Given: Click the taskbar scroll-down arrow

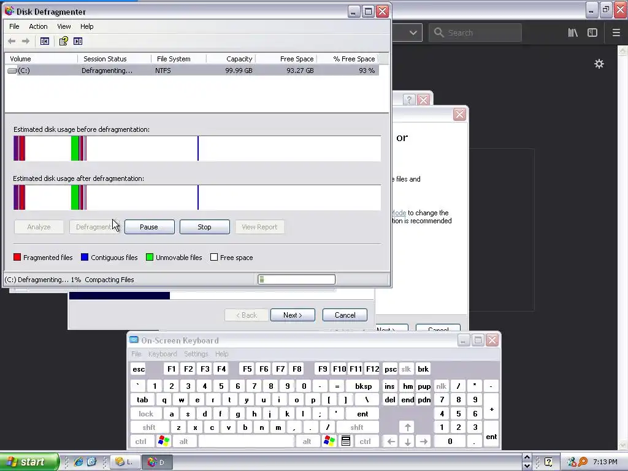Looking at the screenshot, I should click(527, 466).
